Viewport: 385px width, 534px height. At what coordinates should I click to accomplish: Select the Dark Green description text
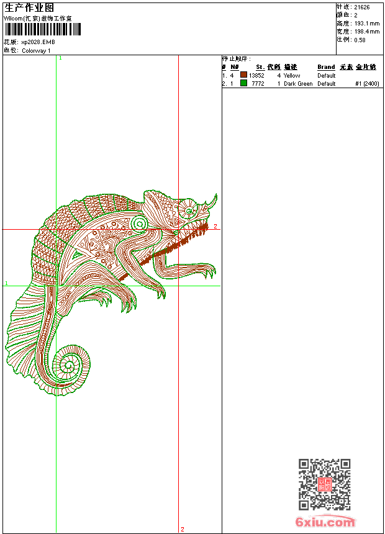298,83
